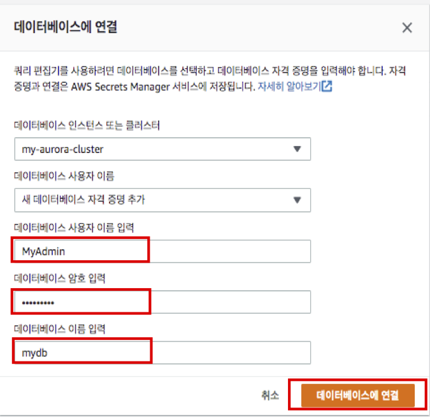Focus the username field containing MyAdmin
The width and height of the screenshot is (430, 417).
pos(162,251)
